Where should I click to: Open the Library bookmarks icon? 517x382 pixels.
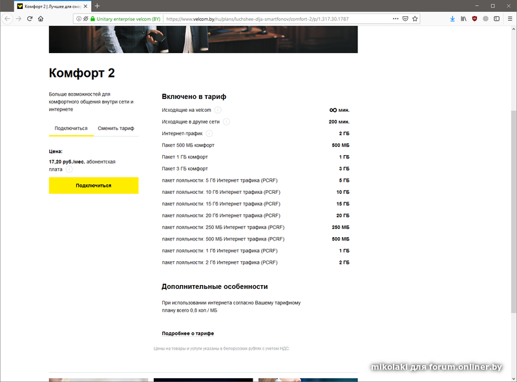click(x=463, y=19)
